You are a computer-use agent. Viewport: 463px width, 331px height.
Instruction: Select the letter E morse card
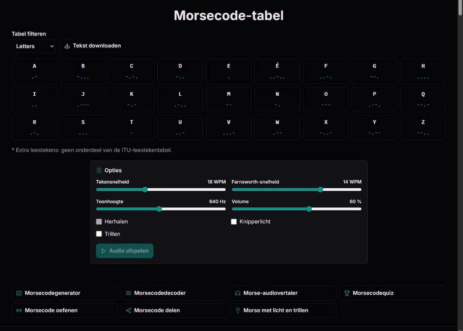[229, 71]
